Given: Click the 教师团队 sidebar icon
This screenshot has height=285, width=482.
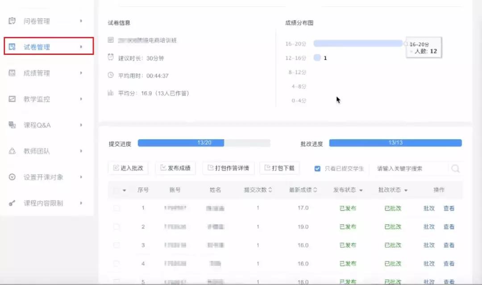Looking at the screenshot, I should (12, 151).
